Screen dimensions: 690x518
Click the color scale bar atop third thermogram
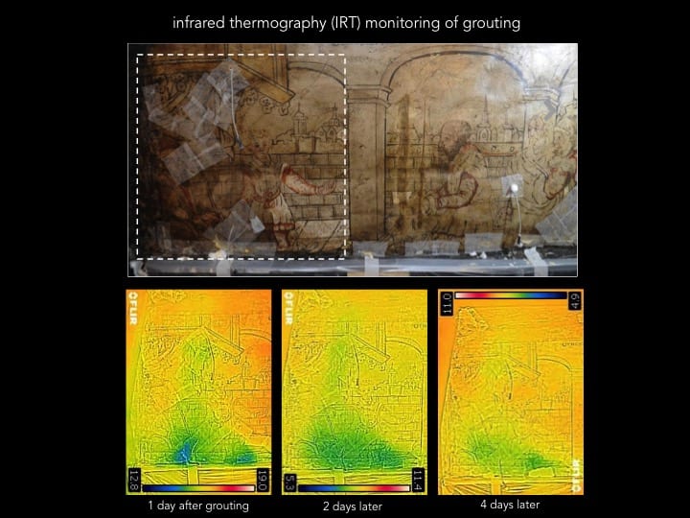[x=511, y=295]
